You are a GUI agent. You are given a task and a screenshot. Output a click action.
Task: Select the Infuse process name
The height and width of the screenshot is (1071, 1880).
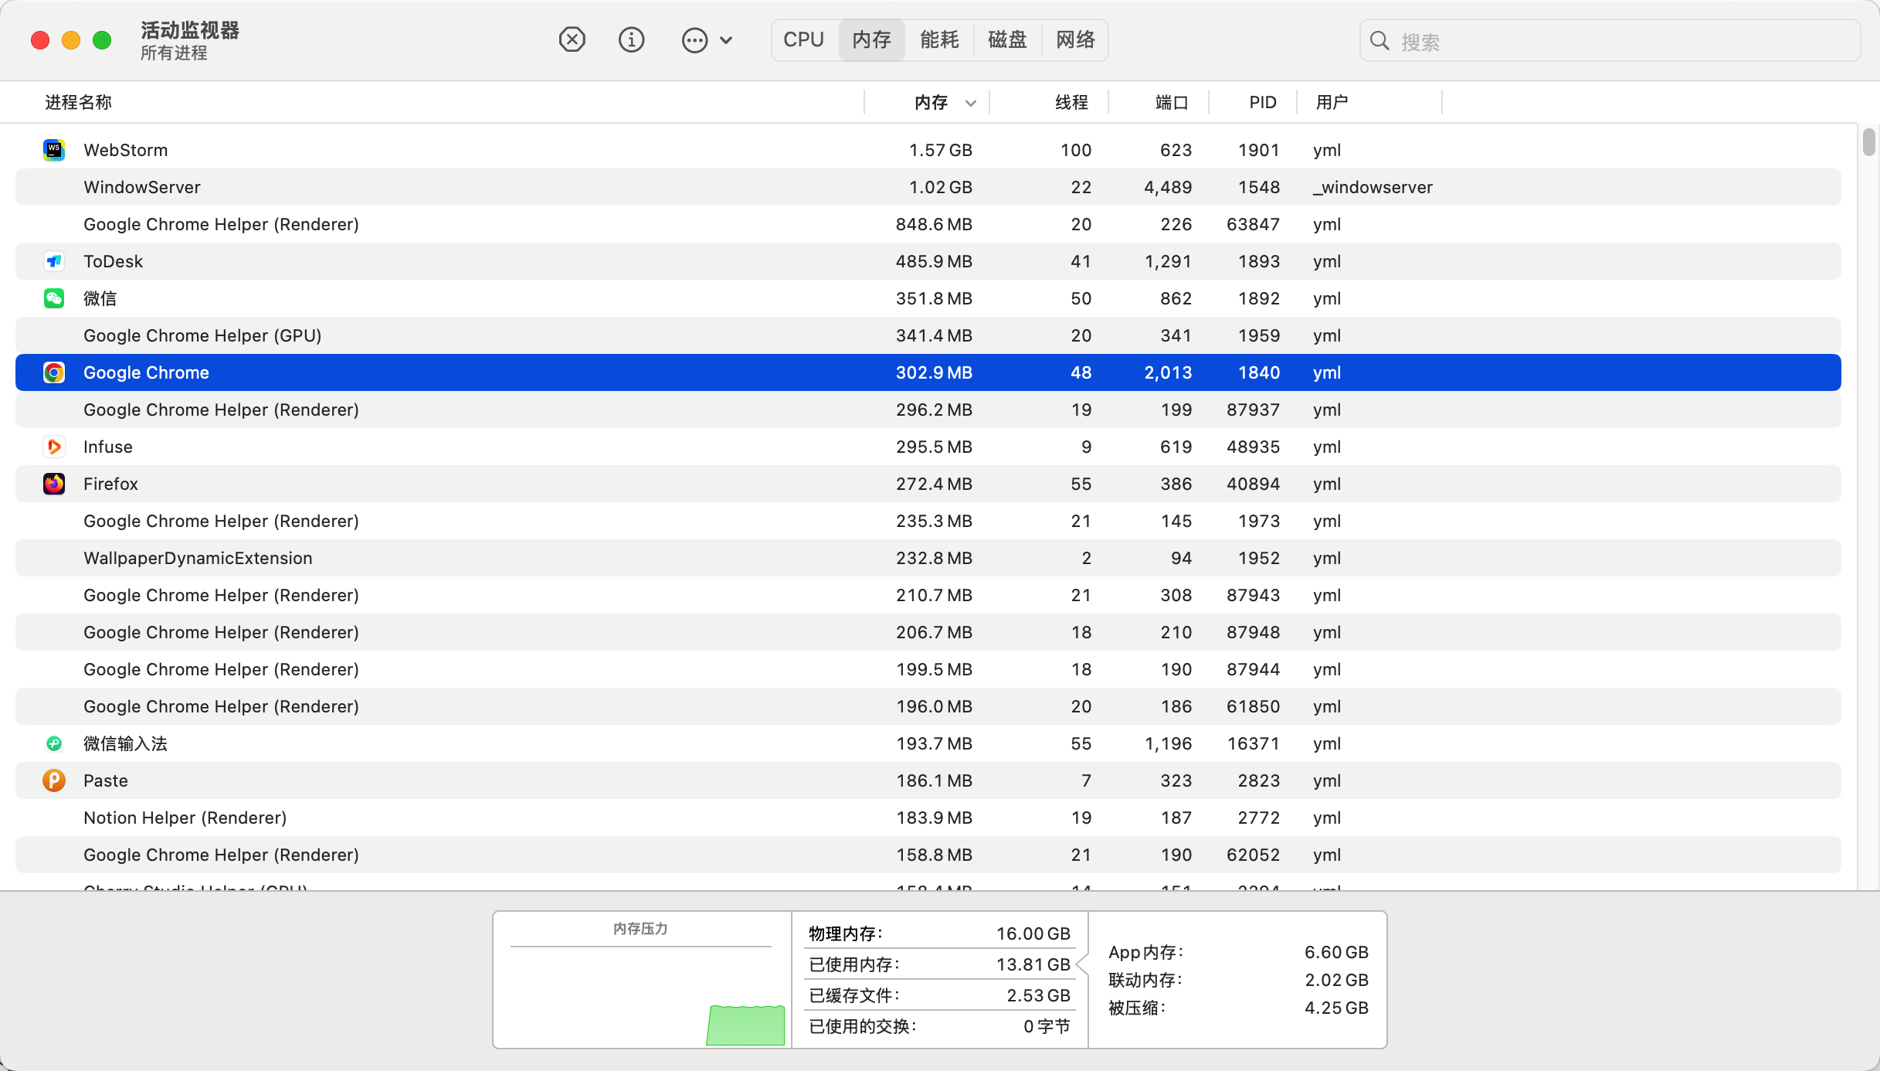pos(108,447)
